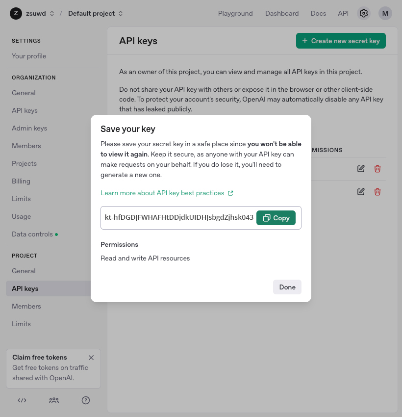Open the help question mark icon
Viewport: 402px width, 417px height.
tap(86, 400)
